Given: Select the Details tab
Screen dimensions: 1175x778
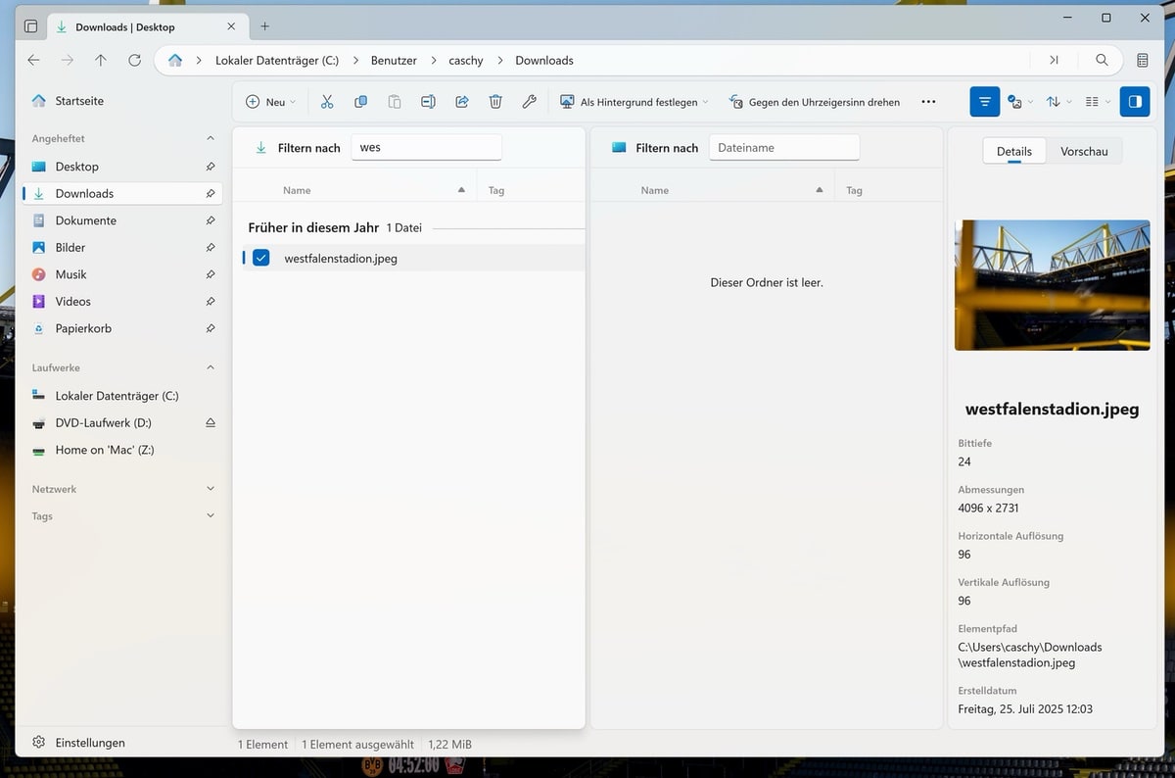Looking at the screenshot, I should point(1013,151).
